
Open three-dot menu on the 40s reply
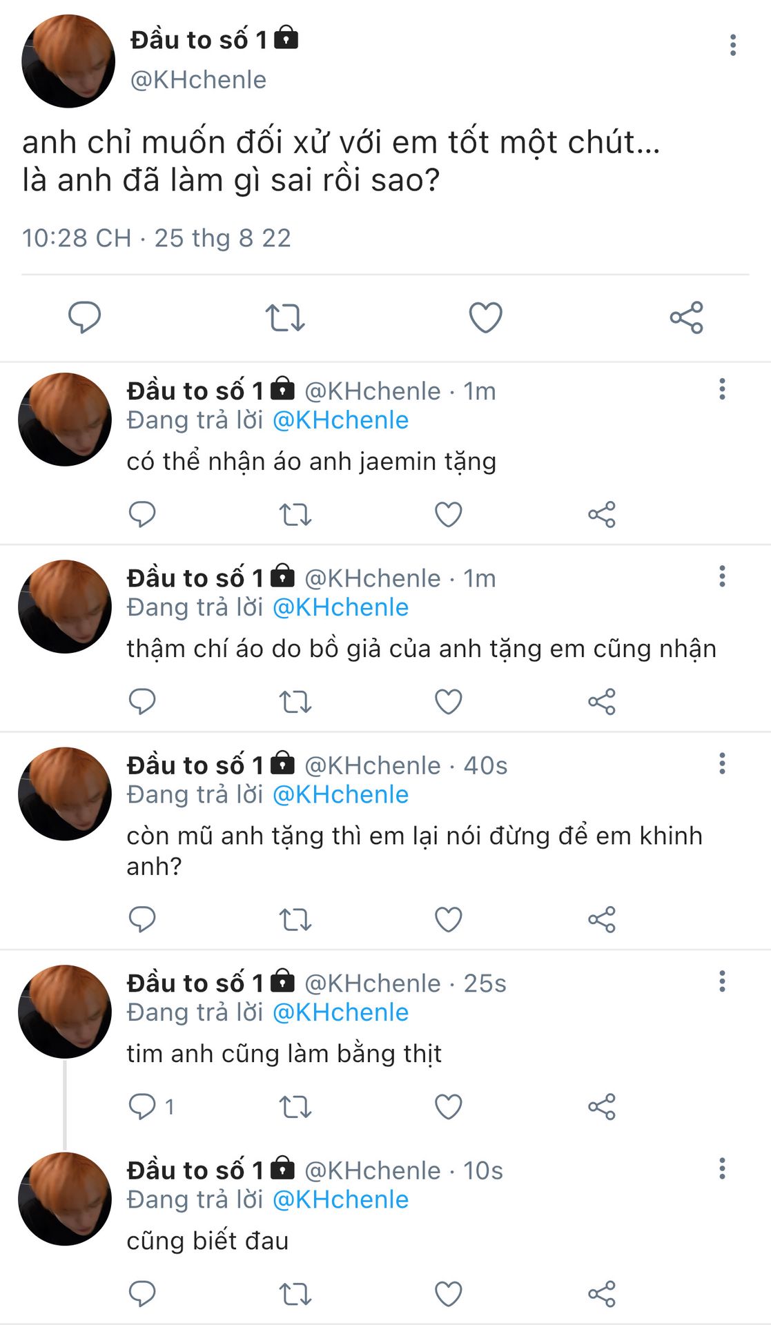tap(722, 763)
